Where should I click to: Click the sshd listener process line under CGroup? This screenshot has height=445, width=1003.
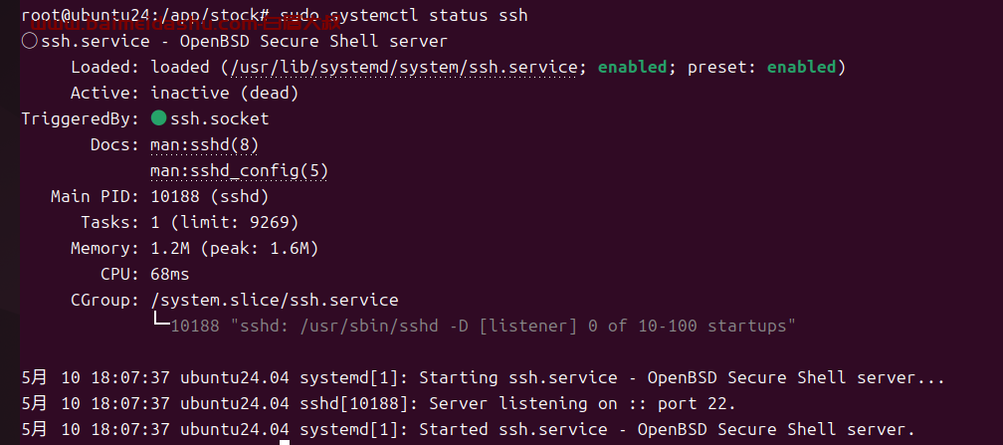tap(483, 327)
